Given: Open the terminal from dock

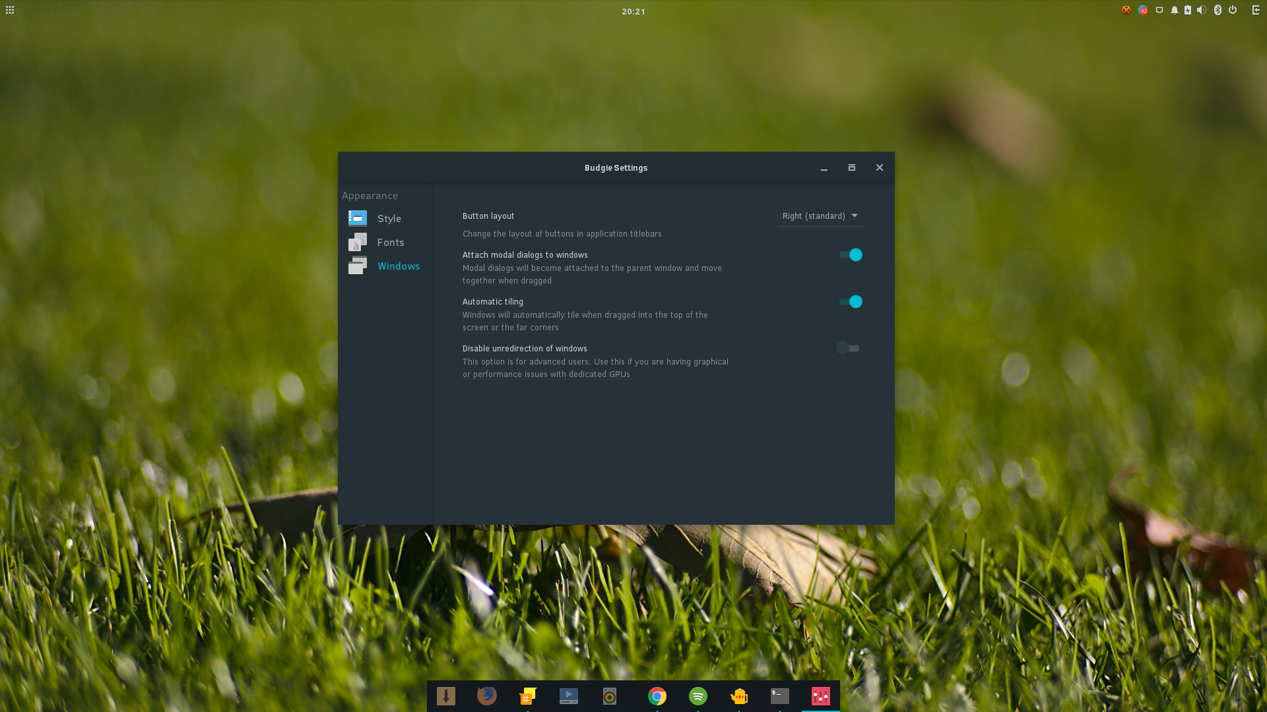Looking at the screenshot, I should click(x=780, y=696).
